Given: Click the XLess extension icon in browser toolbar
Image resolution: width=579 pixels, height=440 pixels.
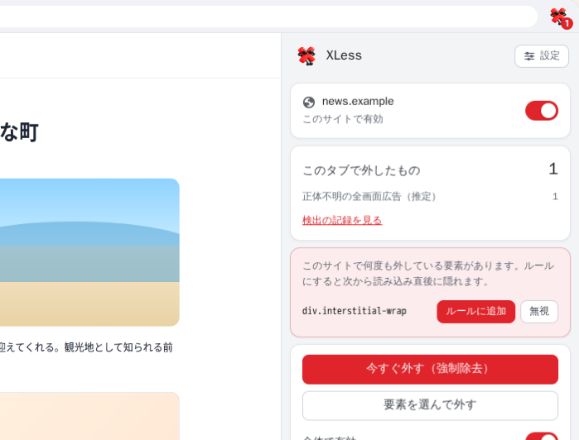Looking at the screenshot, I should coord(561,17).
